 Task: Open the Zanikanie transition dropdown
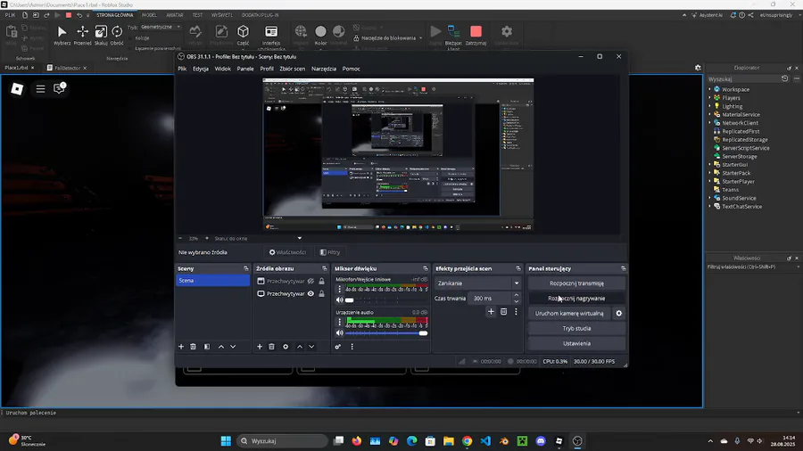(x=478, y=283)
